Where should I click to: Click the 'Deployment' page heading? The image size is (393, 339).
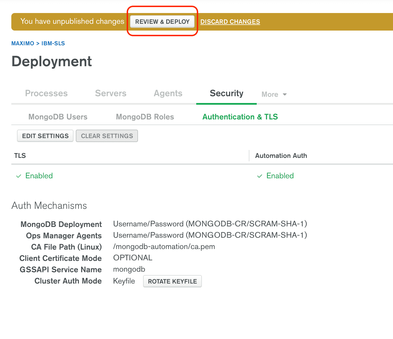(52, 61)
